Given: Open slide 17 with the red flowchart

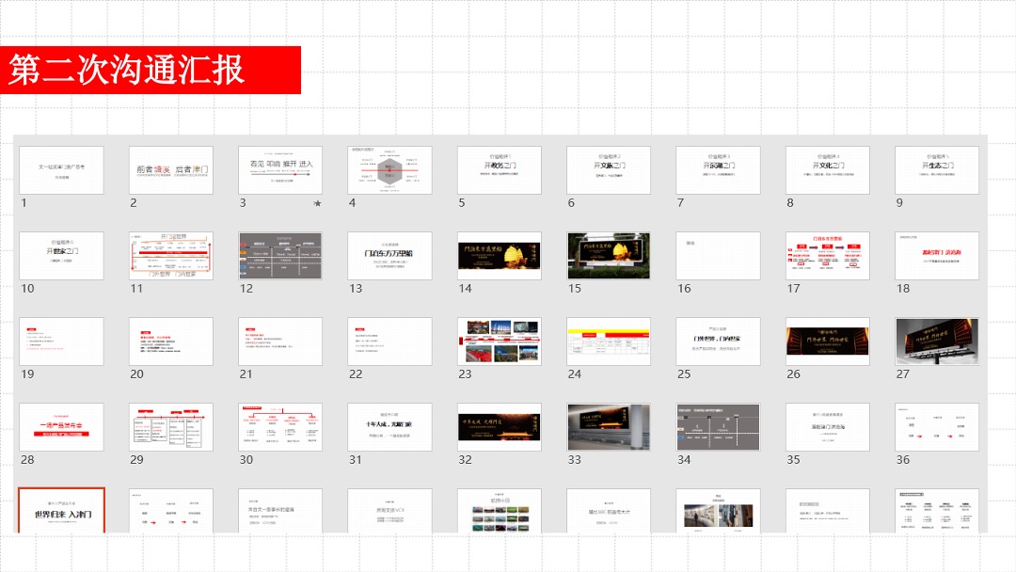Looking at the screenshot, I should 827,256.
